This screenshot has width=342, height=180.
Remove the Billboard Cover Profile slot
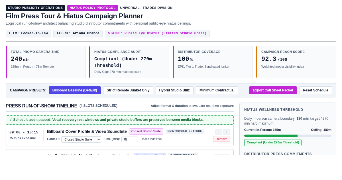221,139
